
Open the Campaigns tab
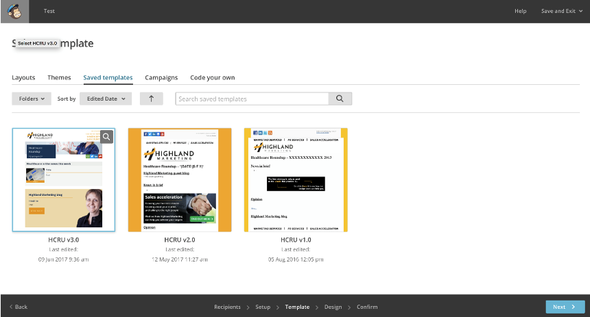(x=162, y=78)
